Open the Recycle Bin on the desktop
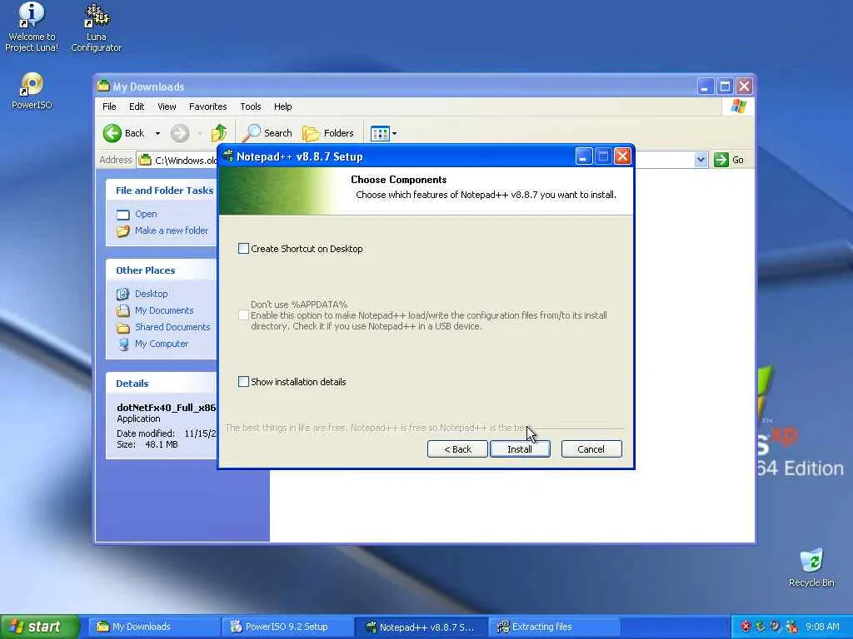This screenshot has height=639, width=853. (x=811, y=567)
